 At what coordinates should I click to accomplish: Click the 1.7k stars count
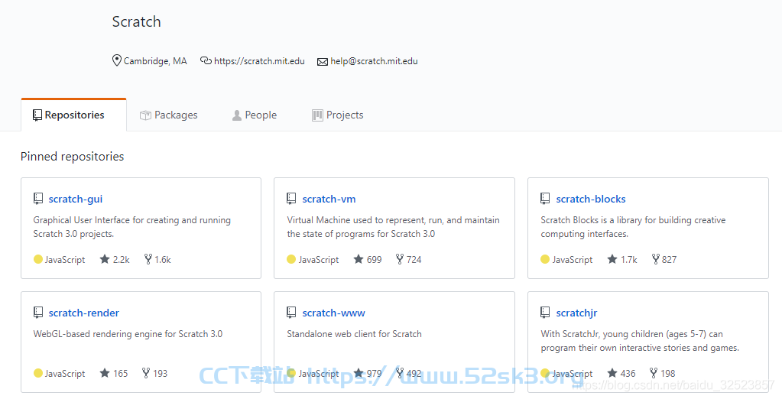(x=629, y=259)
